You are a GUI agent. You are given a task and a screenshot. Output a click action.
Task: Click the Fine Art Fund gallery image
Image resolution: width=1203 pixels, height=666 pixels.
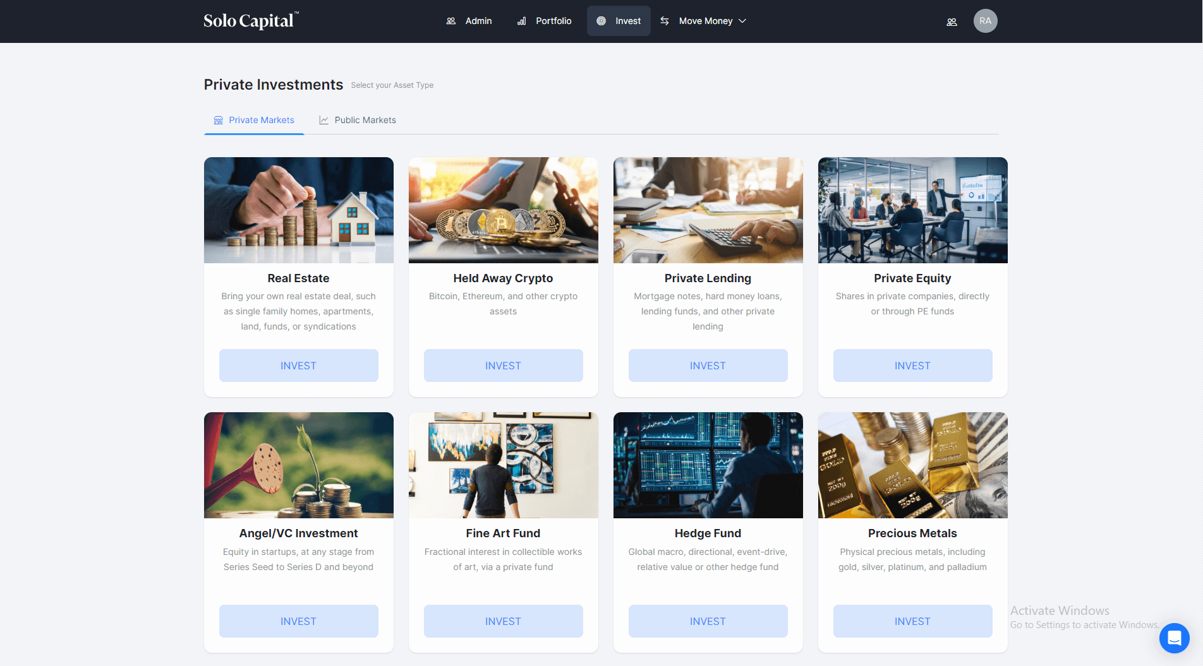[x=503, y=465]
